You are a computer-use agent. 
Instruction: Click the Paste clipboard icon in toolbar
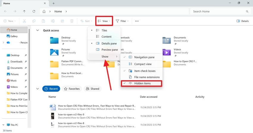point(43,21)
